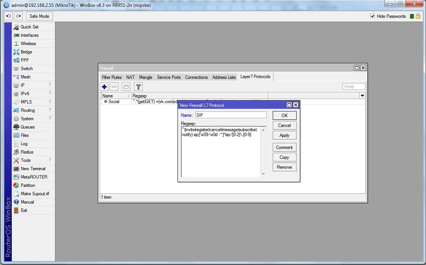Switch to Address Lists tab

point(224,77)
